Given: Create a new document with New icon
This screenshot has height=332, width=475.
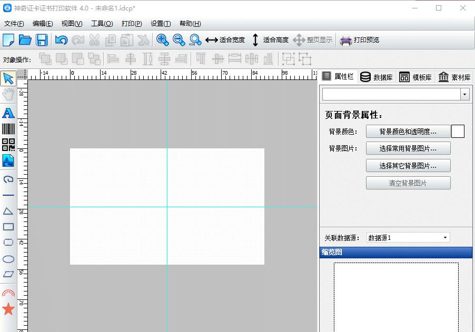Looking at the screenshot, I should point(8,40).
